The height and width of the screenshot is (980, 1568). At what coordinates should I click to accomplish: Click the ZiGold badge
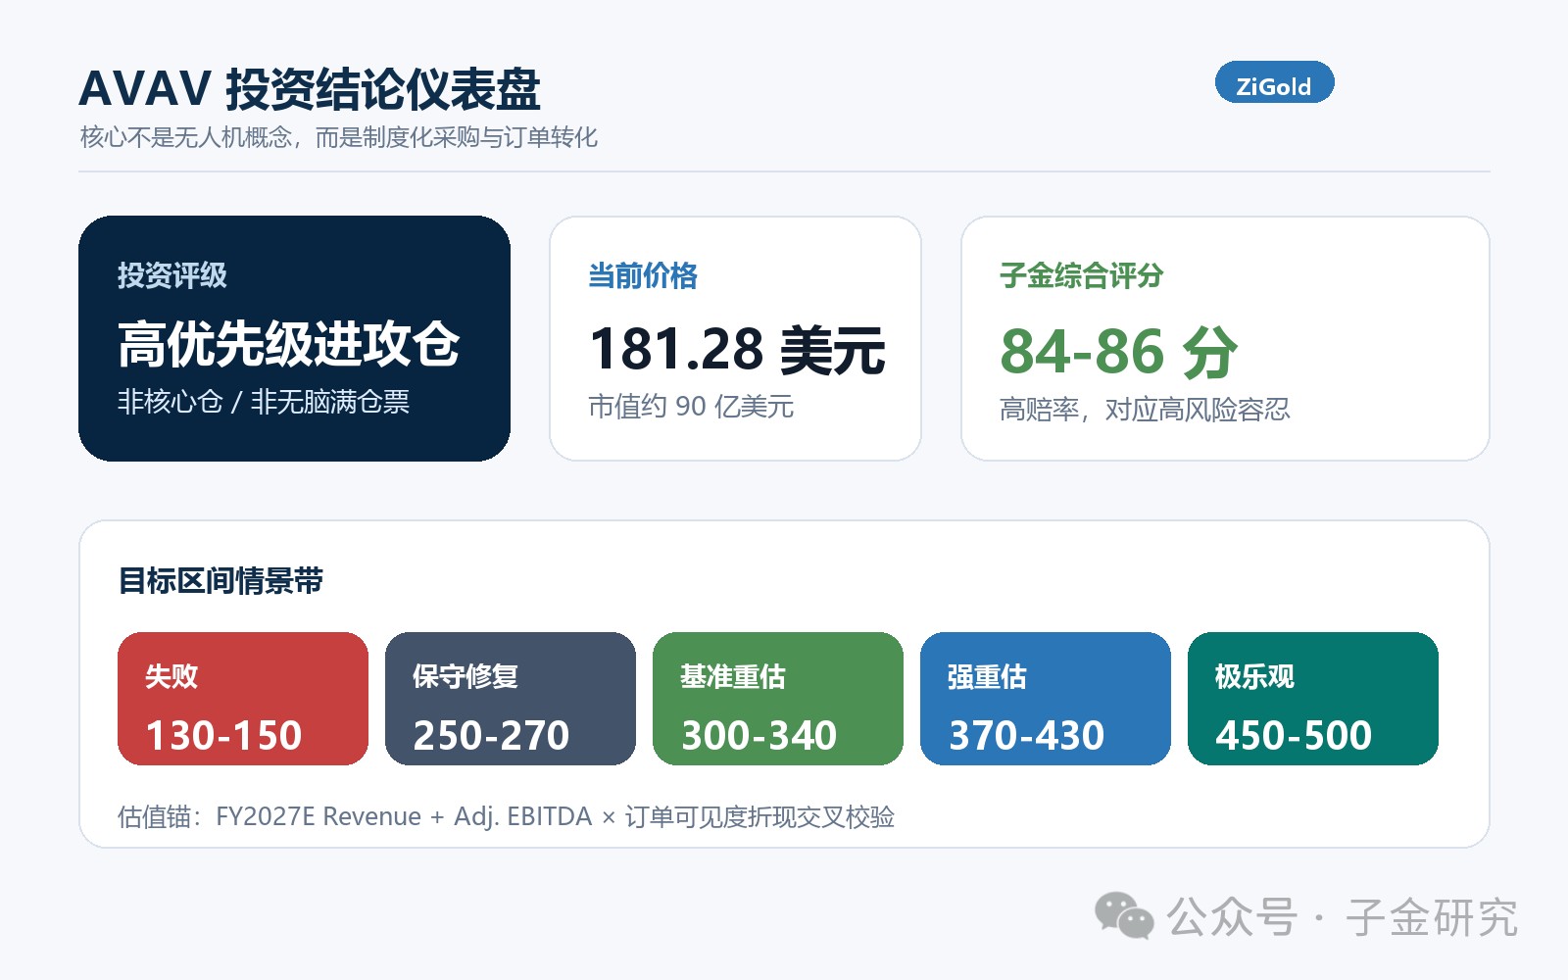[1274, 83]
